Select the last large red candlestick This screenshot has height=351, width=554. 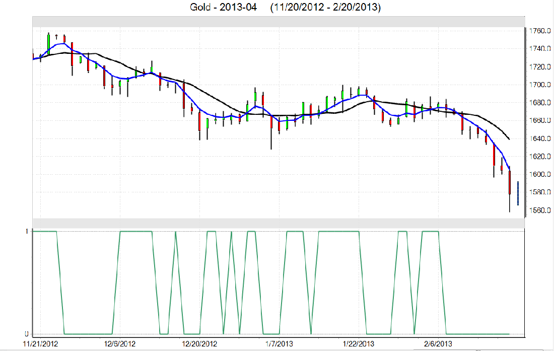[x=510, y=183]
